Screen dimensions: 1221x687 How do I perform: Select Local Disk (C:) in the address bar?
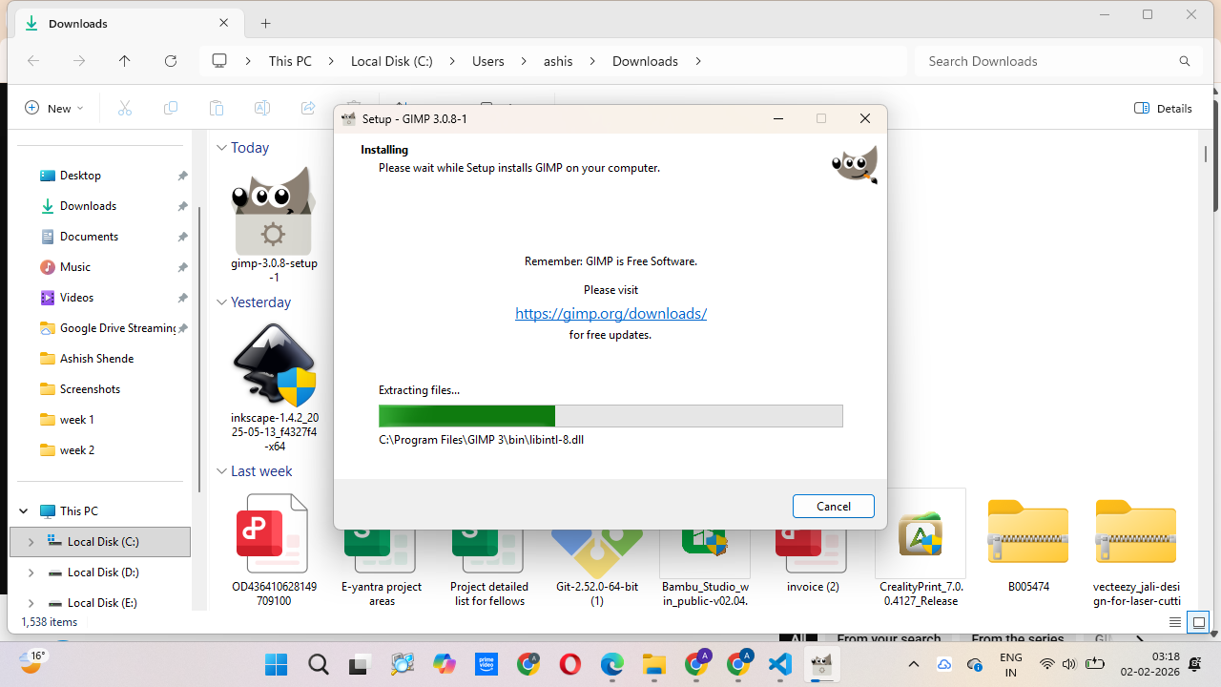coord(391,61)
